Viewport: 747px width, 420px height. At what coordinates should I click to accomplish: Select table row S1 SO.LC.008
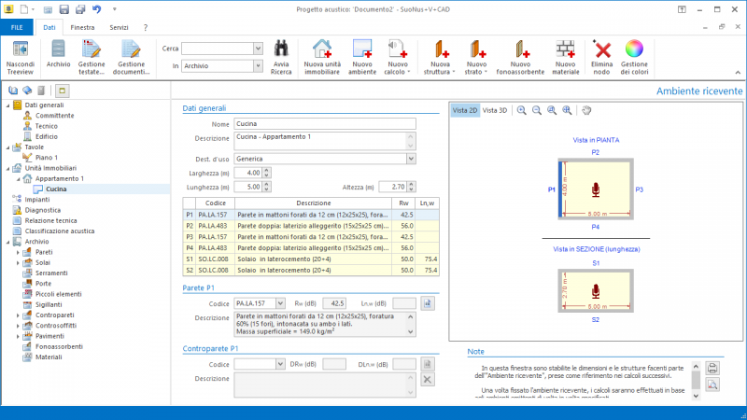(311, 259)
